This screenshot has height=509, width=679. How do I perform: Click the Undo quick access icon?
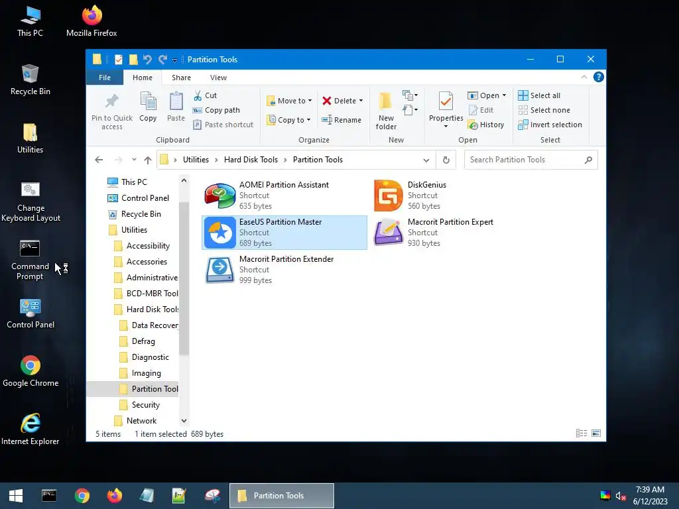[147, 59]
